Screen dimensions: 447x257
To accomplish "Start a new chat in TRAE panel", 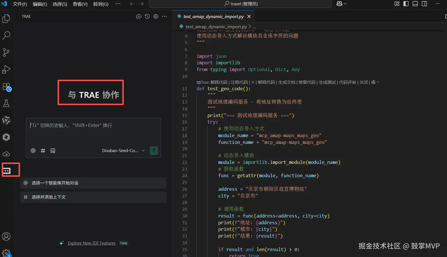I will pos(139,16).
